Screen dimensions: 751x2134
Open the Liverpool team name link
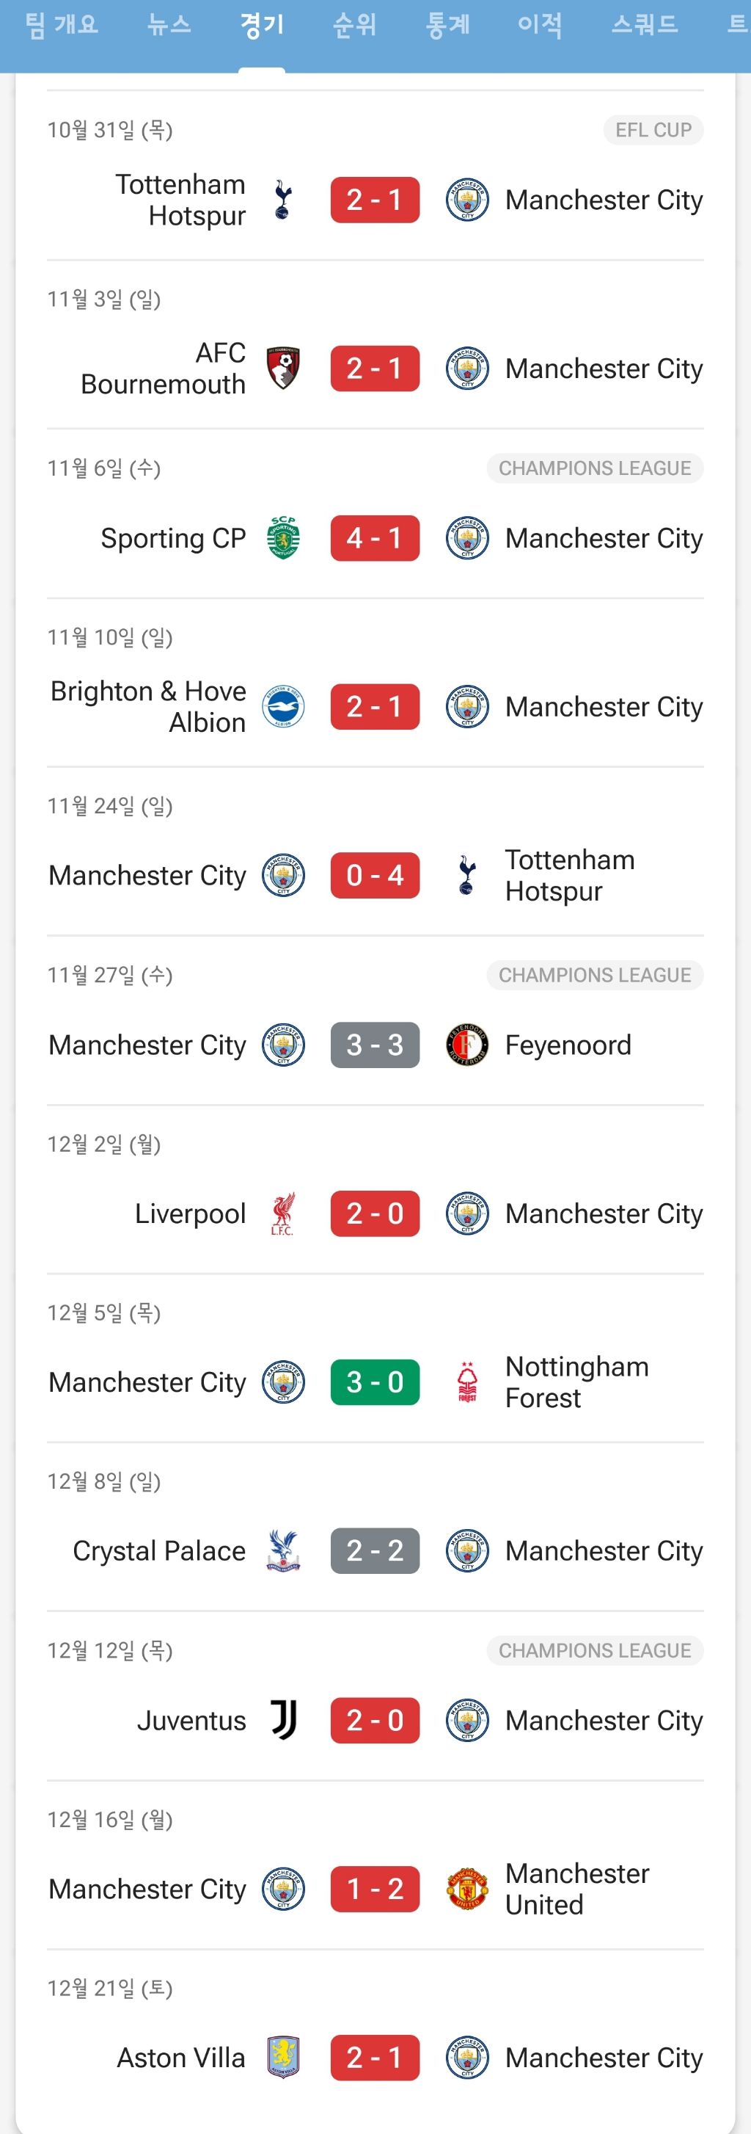191,1213
